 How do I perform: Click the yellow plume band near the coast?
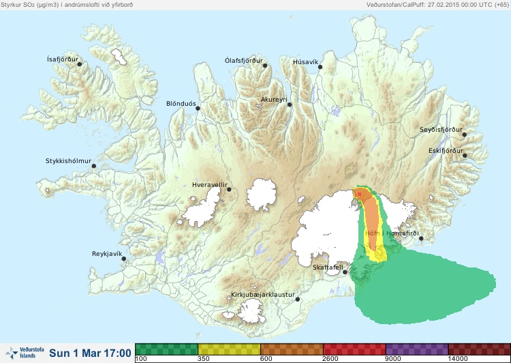pos(377,256)
